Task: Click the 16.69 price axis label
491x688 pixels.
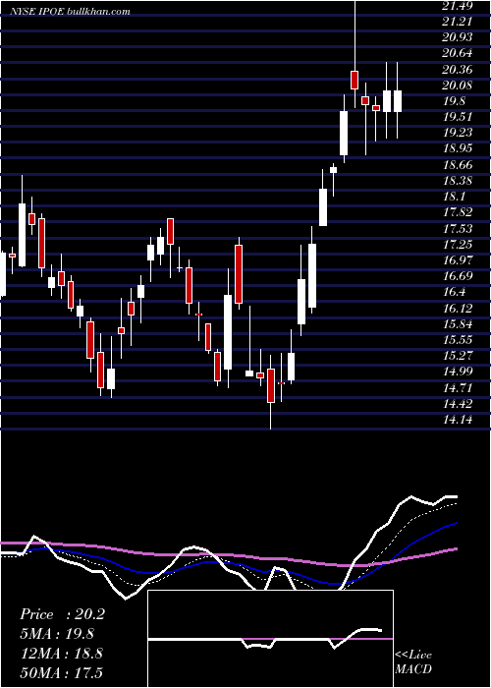Action: point(458,275)
